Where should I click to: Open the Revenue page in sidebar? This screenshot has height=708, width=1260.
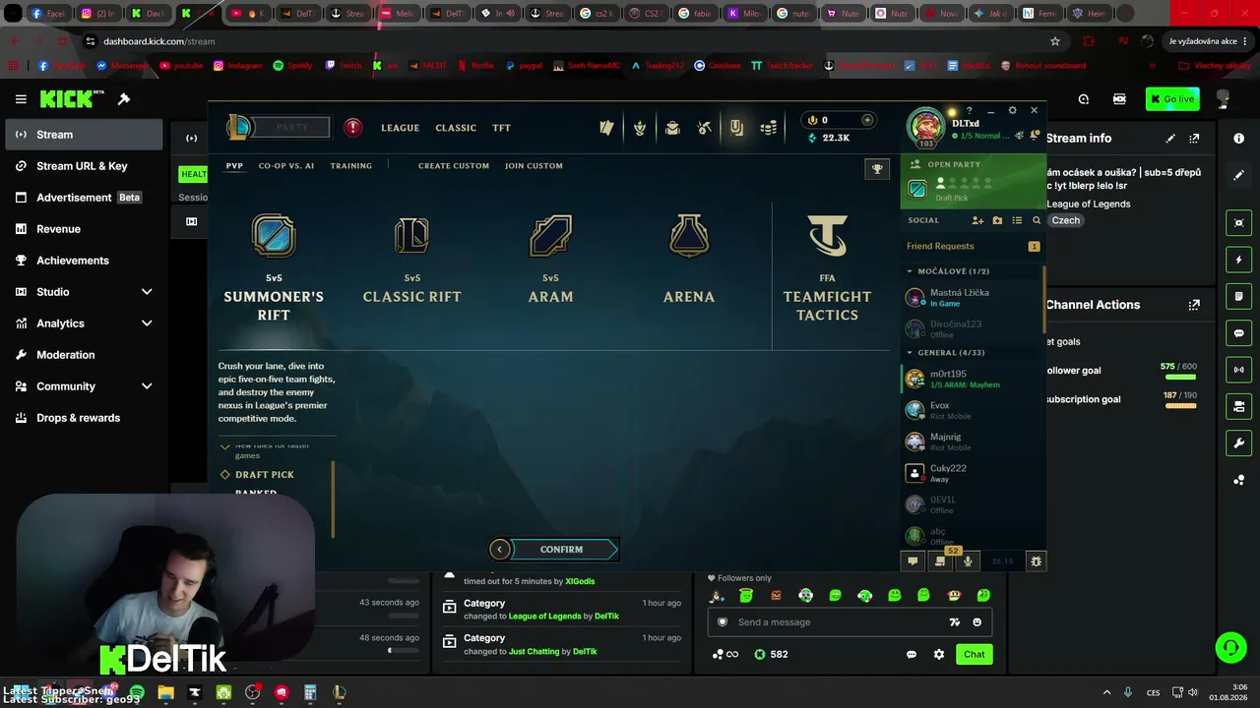pyautogui.click(x=82, y=229)
